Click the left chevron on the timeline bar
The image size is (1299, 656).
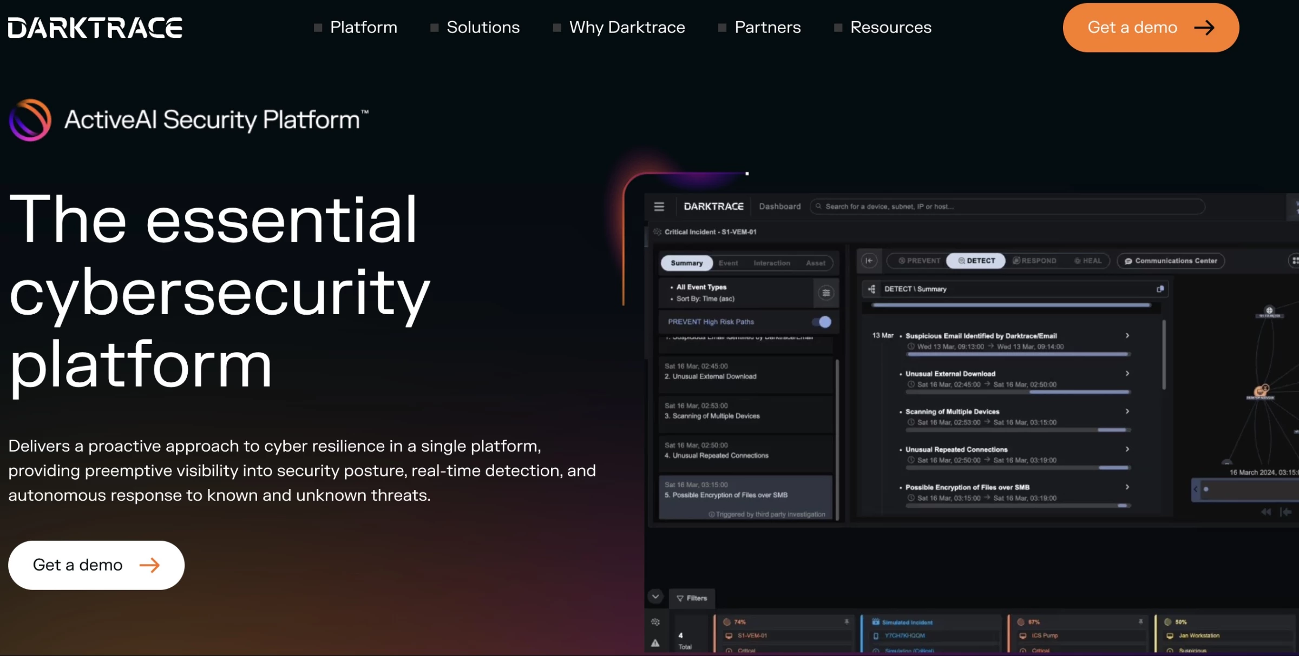[x=1196, y=489]
